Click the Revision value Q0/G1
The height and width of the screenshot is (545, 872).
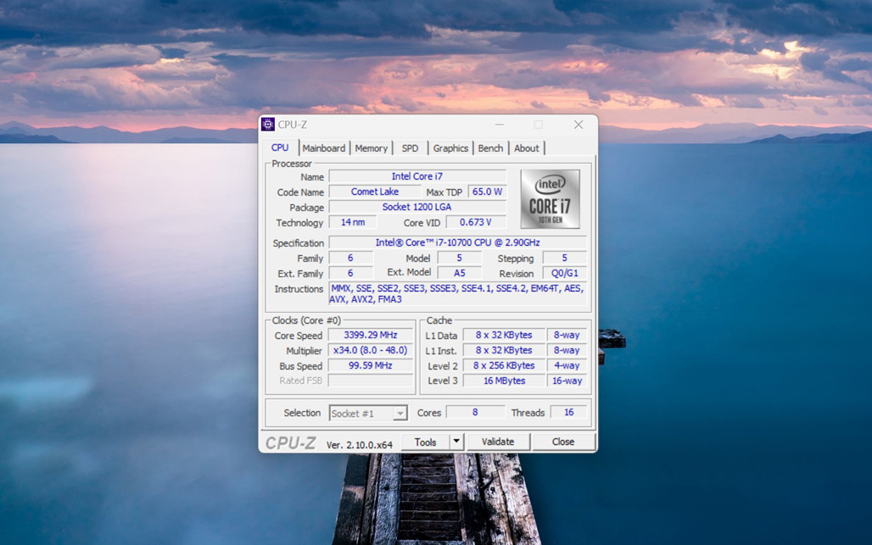pyautogui.click(x=564, y=273)
